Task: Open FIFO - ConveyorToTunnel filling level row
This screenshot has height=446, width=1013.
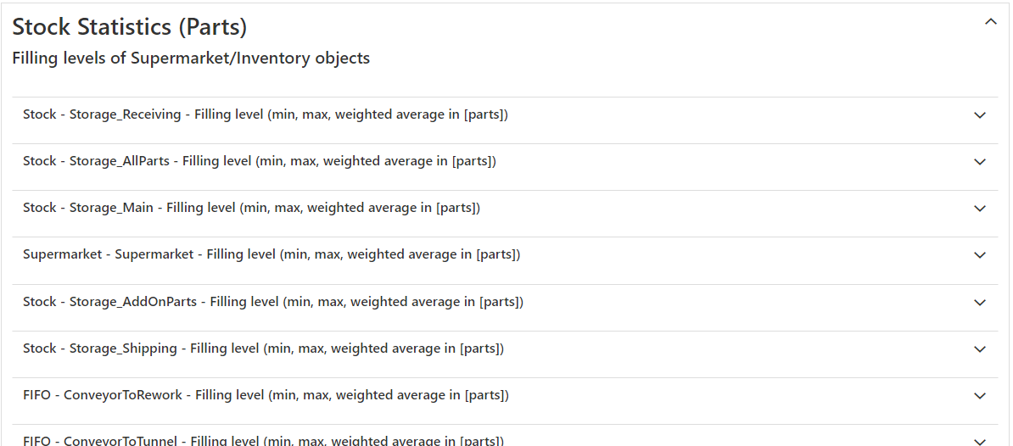Action: (263, 440)
